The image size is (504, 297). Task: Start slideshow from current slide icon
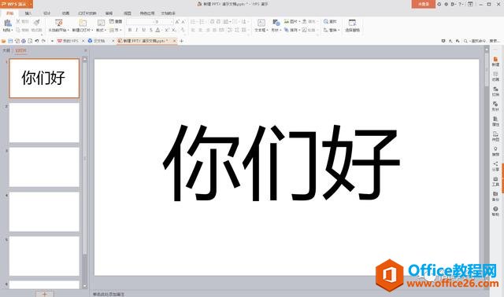pos(58,23)
